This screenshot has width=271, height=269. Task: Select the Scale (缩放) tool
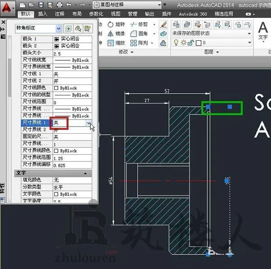click(116, 43)
